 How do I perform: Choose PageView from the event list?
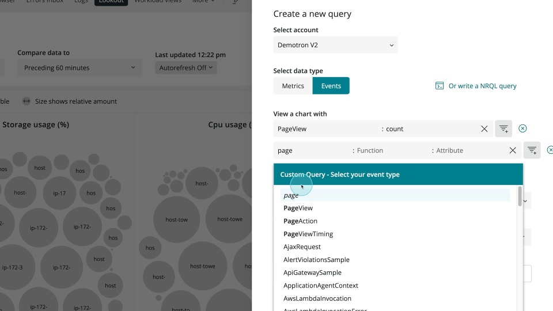pos(298,208)
